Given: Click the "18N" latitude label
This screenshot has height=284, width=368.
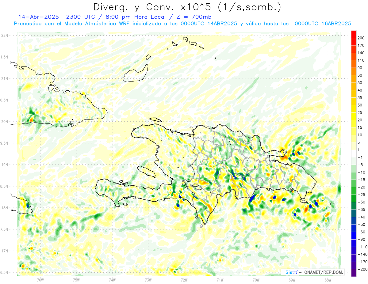Looking at the screenshot, I should click(x=4, y=208).
